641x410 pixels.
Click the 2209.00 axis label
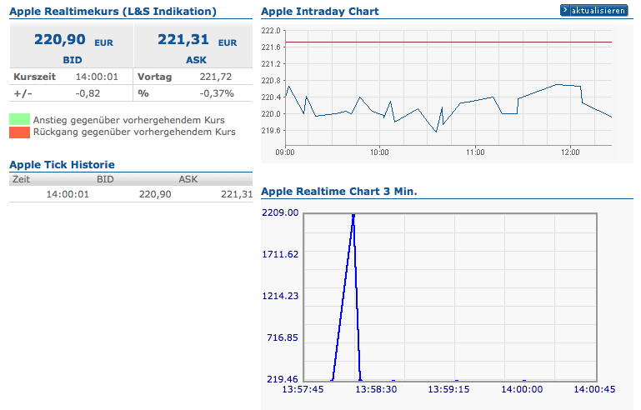click(280, 212)
